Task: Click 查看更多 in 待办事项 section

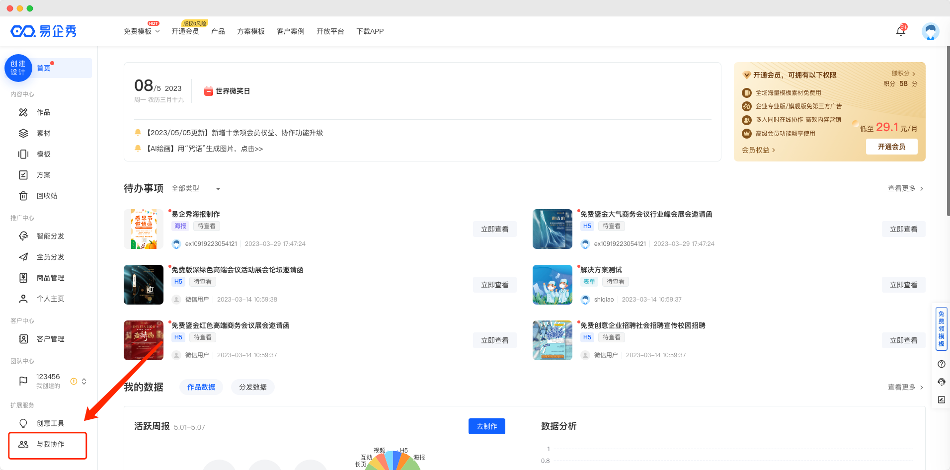Action: (905, 189)
